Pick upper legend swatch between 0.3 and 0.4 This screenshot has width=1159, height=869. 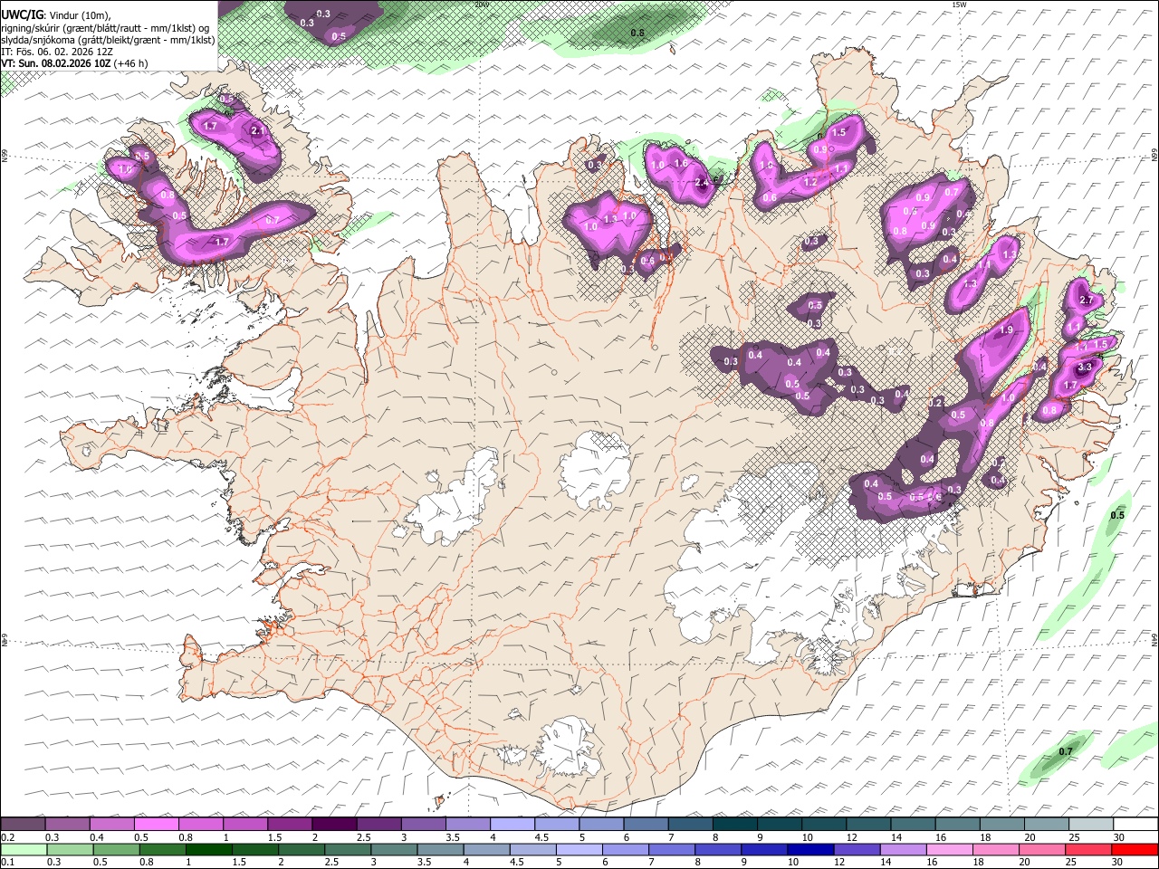[67, 825]
